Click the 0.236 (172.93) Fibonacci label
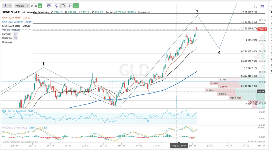The width and height of the screenshot is (272, 151). click(x=249, y=86)
